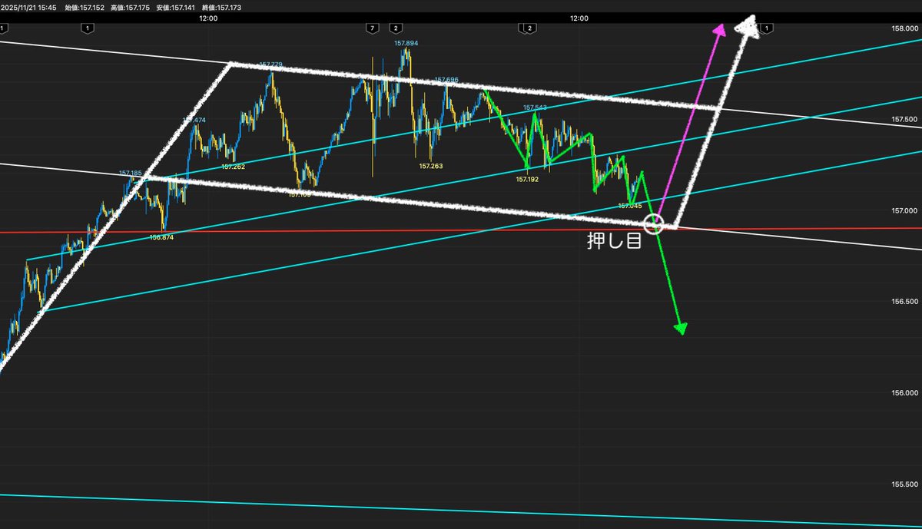Select the 157.500 price axis label
The width and height of the screenshot is (922, 529).
coord(904,120)
